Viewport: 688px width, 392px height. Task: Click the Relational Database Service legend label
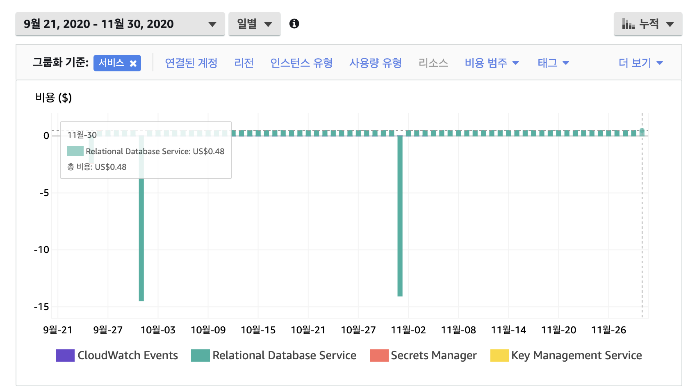(285, 356)
